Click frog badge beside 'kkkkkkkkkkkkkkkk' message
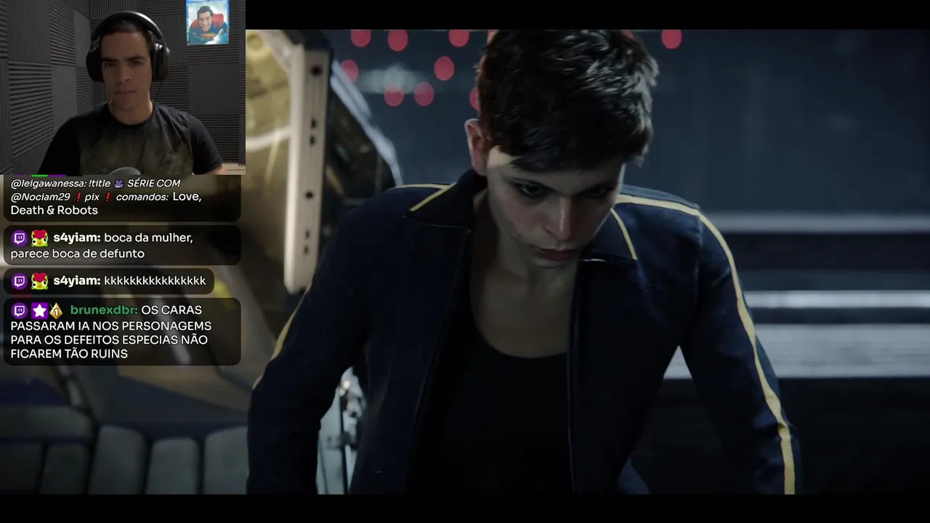 click(x=39, y=281)
